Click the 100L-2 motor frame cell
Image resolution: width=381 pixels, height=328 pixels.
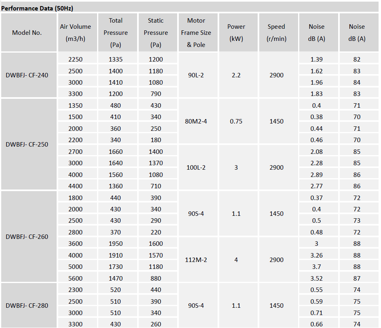click(x=196, y=168)
